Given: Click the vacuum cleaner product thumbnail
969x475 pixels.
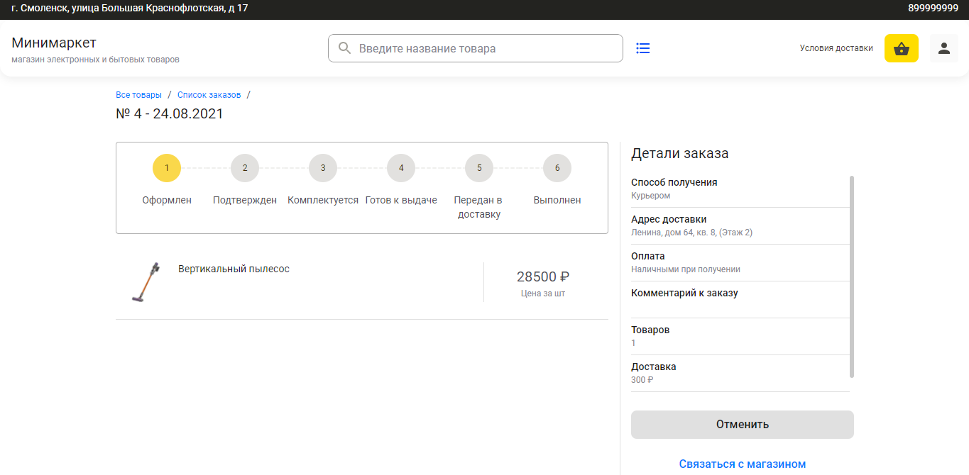Looking at the screenshot, I should click(146, 282).
